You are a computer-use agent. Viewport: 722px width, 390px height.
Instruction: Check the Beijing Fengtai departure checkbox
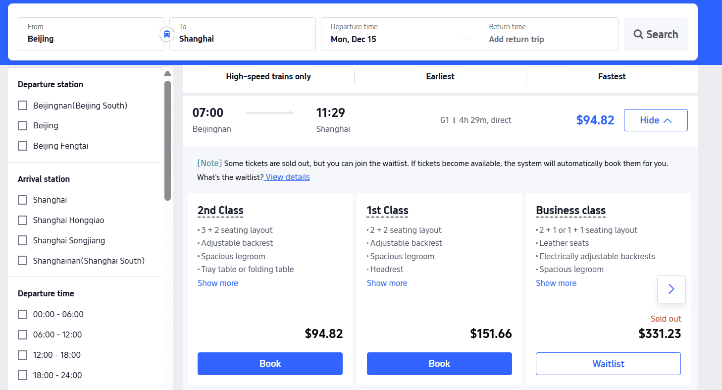22,146
